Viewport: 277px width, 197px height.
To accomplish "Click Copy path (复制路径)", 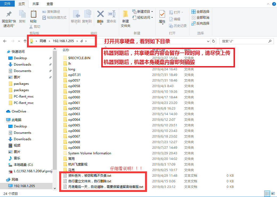I will [x=51, y=12].
